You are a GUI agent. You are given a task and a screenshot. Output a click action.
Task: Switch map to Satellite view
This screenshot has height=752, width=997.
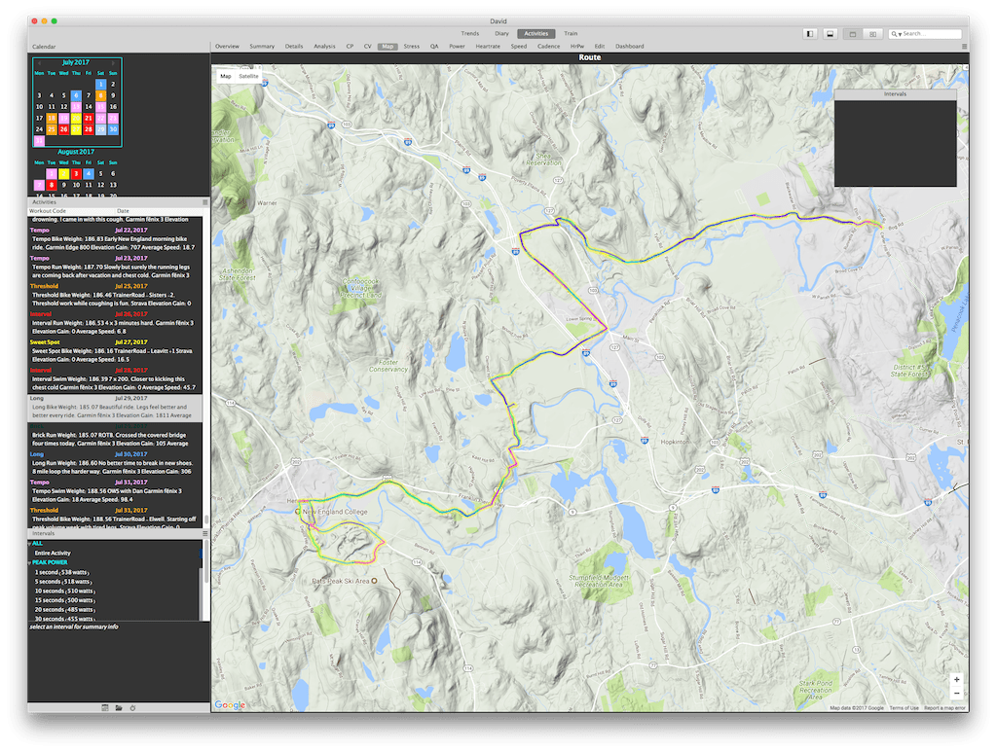[248, 76]
